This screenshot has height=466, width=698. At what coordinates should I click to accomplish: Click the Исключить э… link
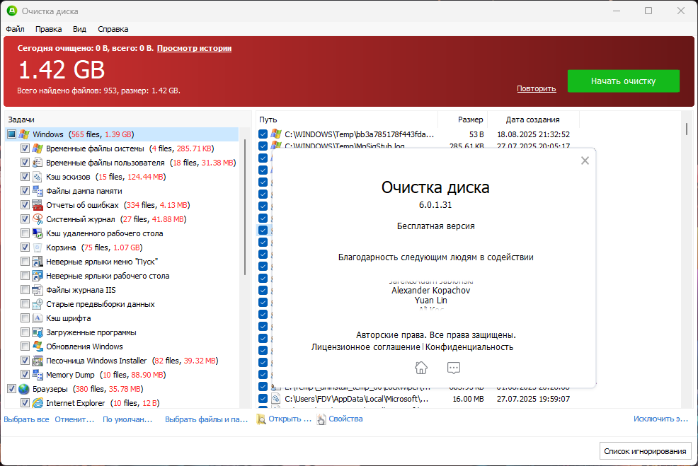click(660, 419)
